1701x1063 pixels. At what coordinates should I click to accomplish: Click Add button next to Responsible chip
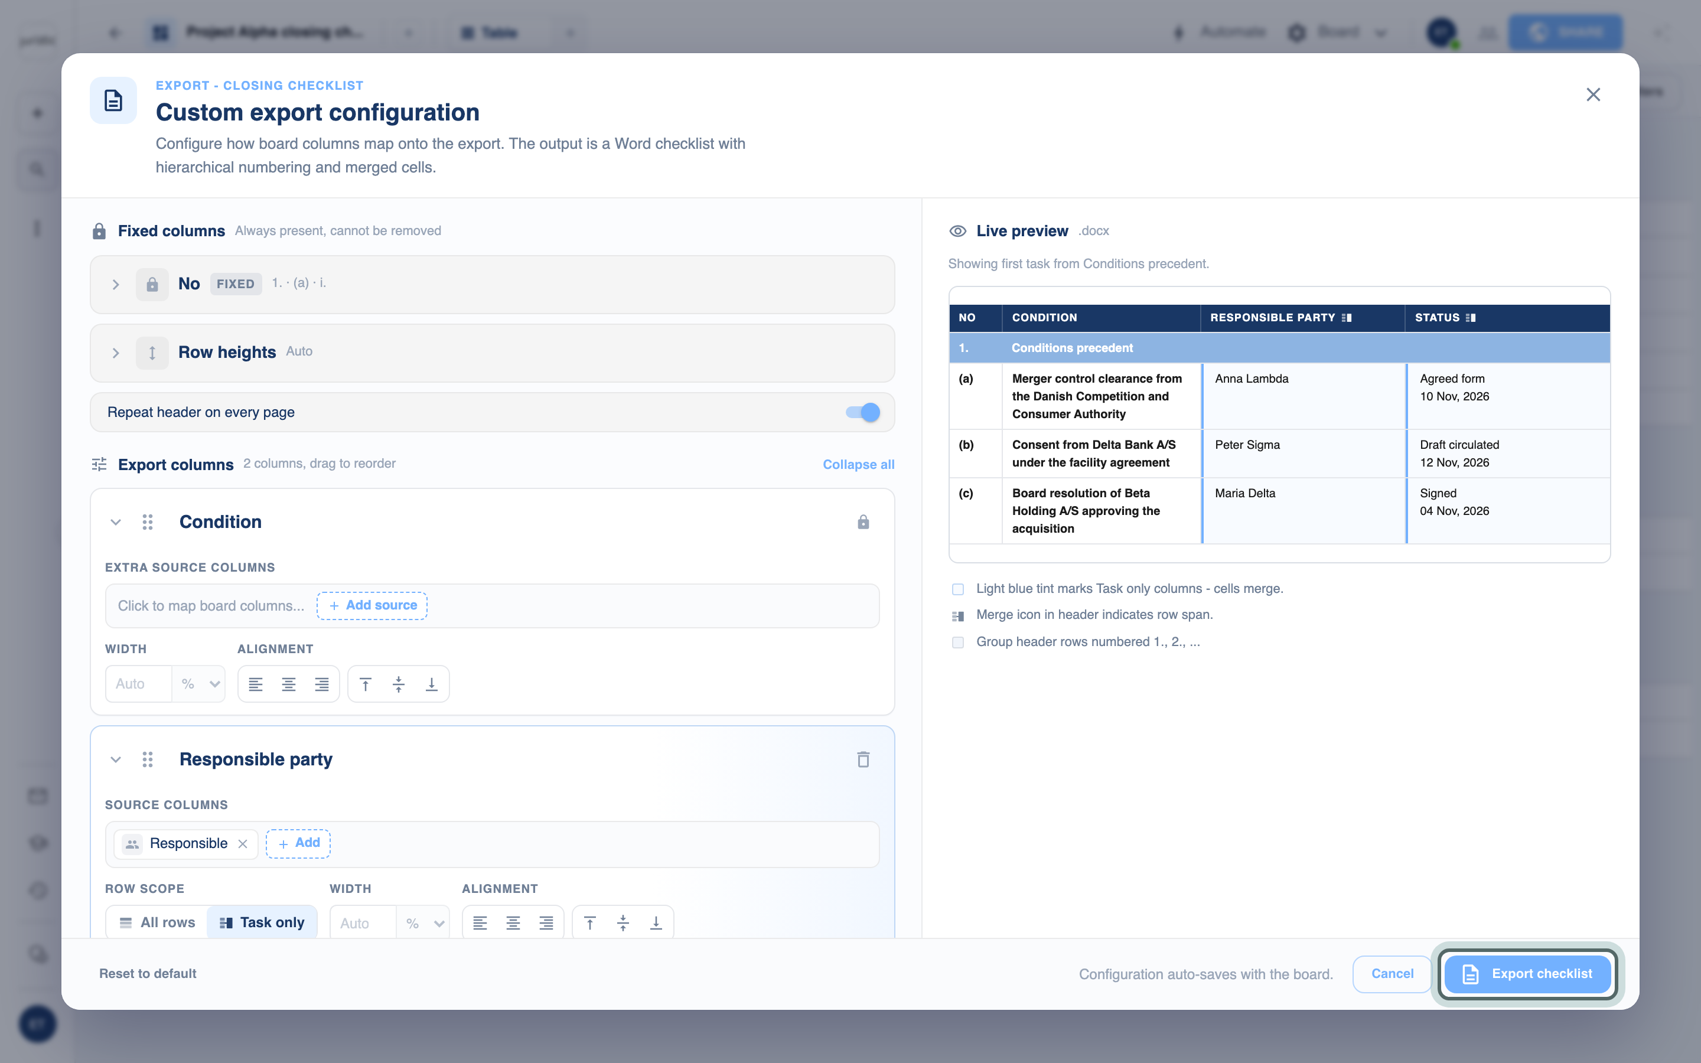pos(298,843)
